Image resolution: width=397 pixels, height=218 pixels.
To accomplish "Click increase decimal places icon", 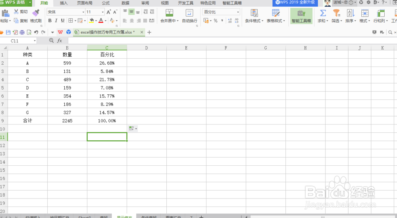I will coord(229,21).
